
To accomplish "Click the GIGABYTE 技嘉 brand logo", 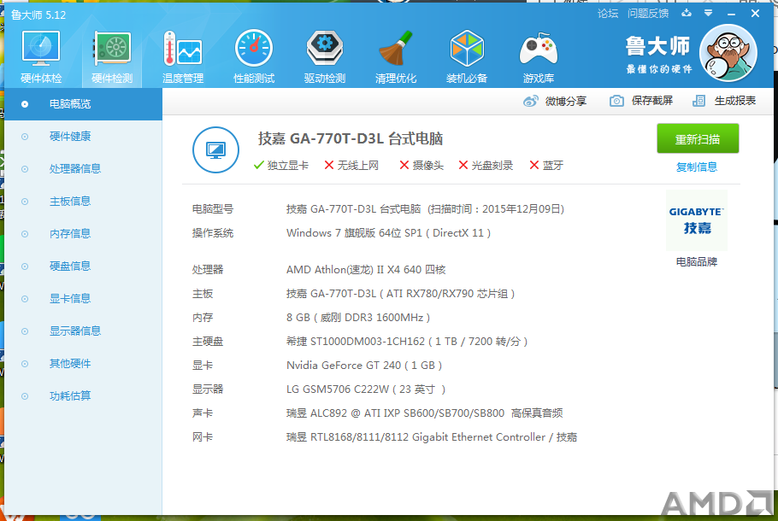I will point(697,220).
